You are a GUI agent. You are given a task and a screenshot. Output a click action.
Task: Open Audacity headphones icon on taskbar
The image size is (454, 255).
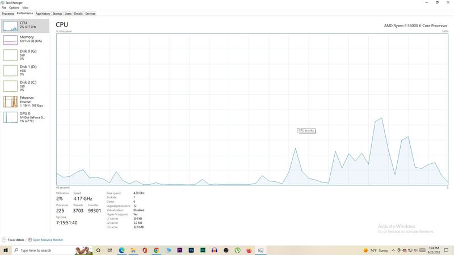point(215,250)
